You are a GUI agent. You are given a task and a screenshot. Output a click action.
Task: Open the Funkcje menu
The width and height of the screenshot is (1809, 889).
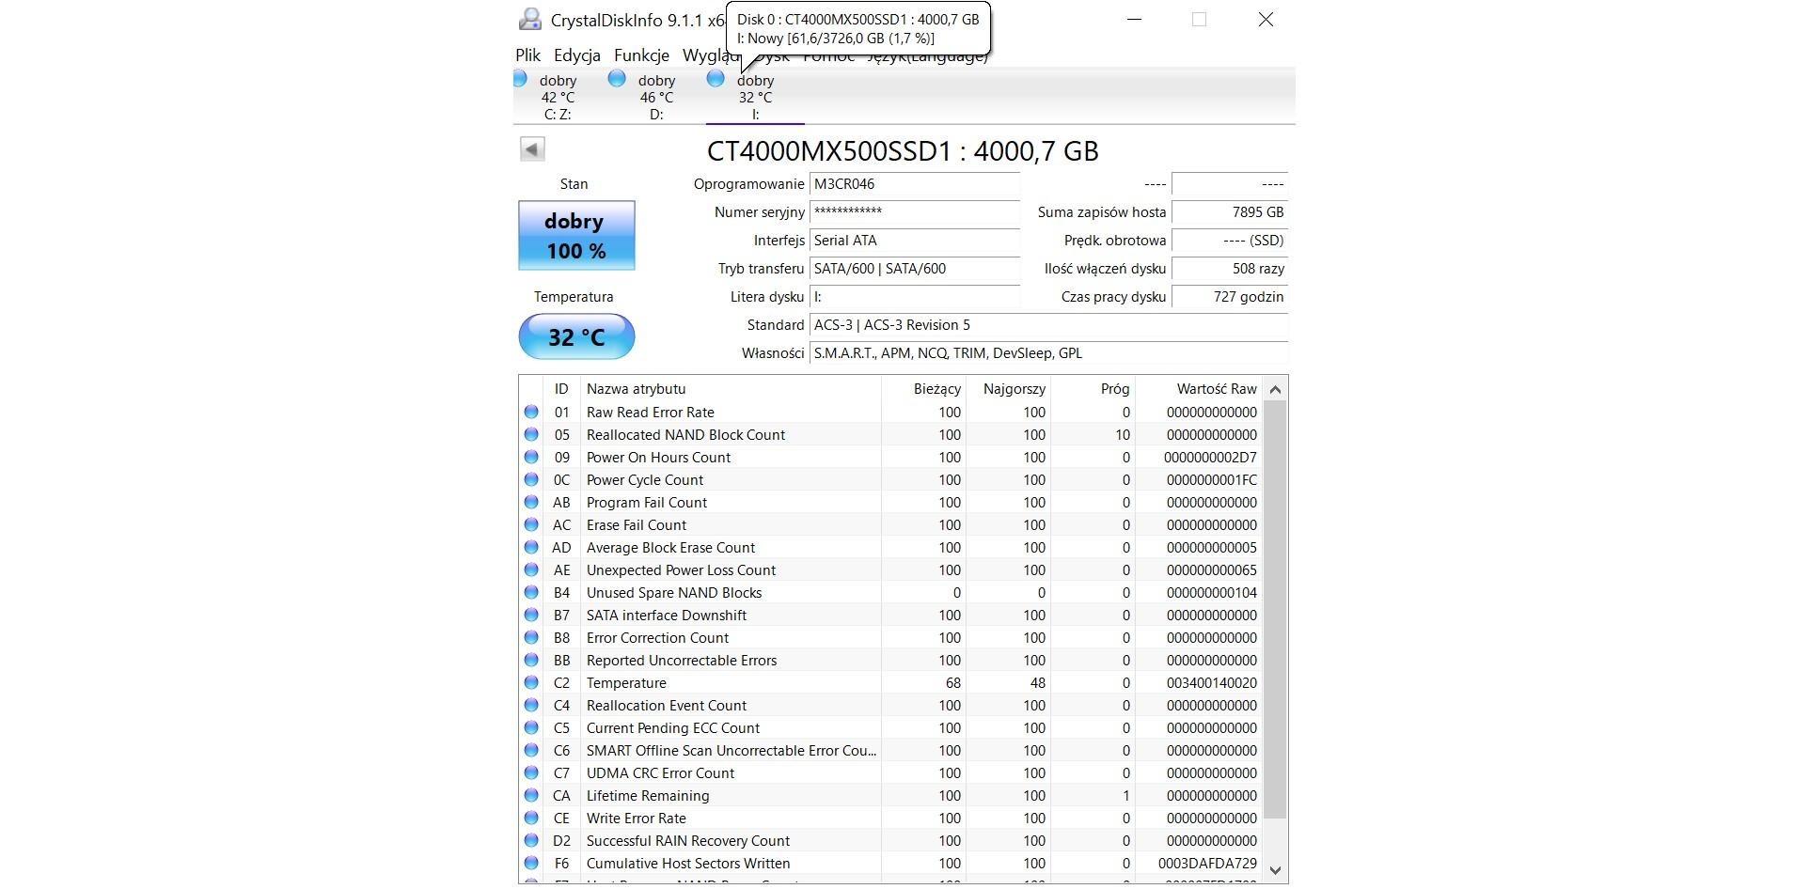pyautogui.click(x=641, y=55)
